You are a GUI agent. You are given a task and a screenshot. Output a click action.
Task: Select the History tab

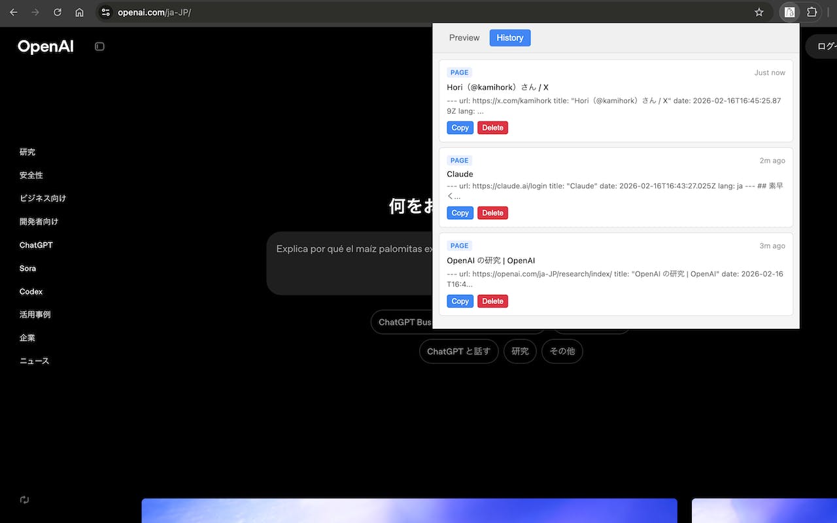[x=510, y=38]
